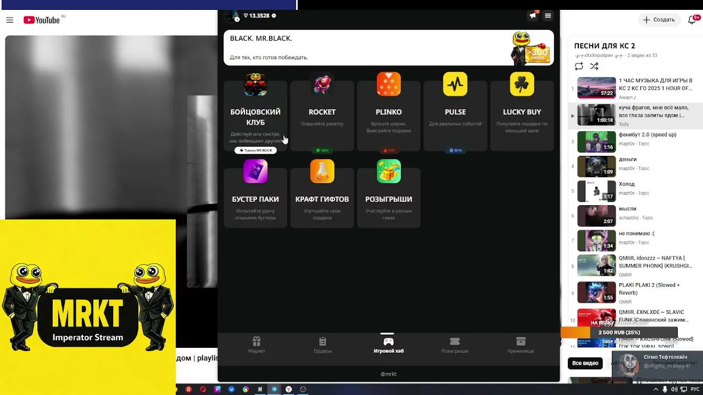Open the Mr.Black promo banner
This screenshot has height=395, width=703.
click(x=388, y=48)
